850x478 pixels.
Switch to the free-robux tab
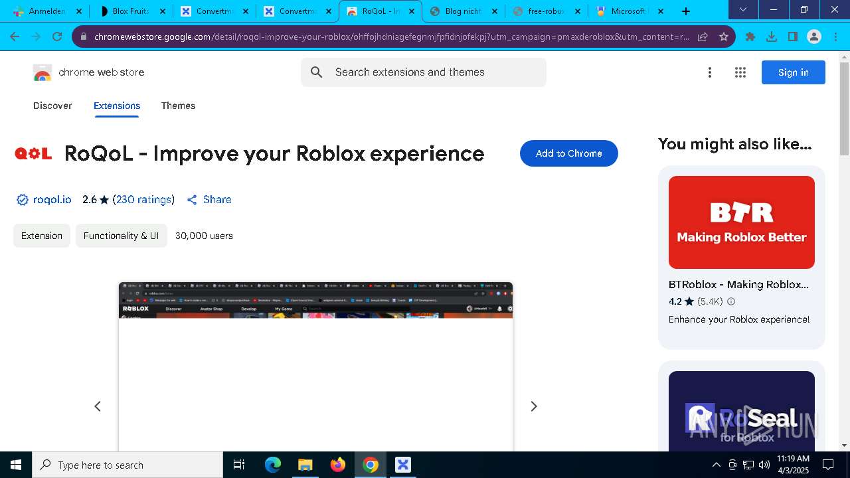[546, 11]
